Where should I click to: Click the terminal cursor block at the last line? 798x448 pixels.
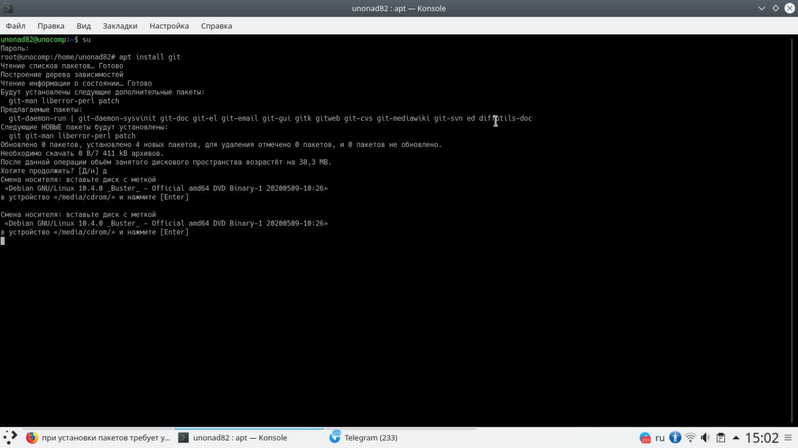point(2,241)
